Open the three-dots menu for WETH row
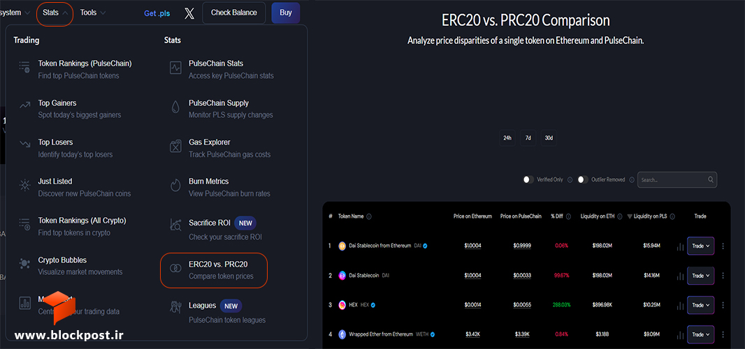Screen dimensions: 745x349 (723, 334)
